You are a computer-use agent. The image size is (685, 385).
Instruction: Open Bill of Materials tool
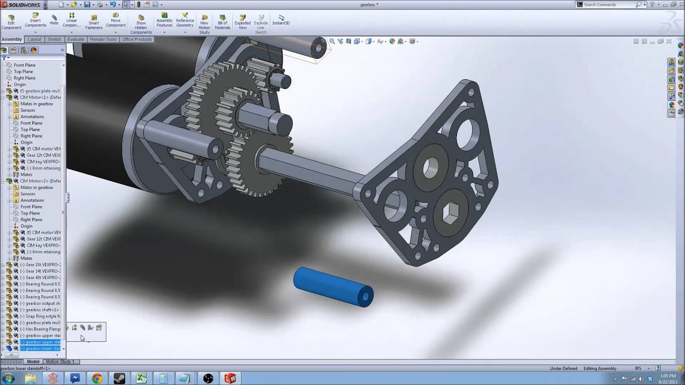(x=223, y=22)
